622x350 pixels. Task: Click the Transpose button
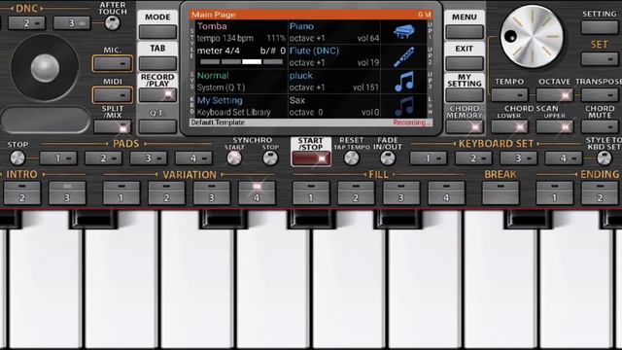pos(600,95)
